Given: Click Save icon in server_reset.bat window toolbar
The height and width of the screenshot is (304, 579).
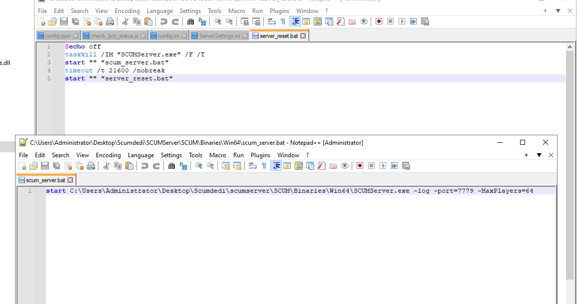Looking at the screenshot, I should tap(63, 21).
